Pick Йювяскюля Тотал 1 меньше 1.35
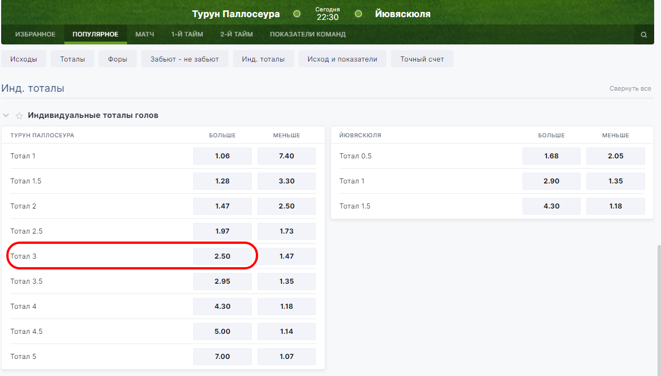This screenshot has width=661, height=376. point(615,181)
